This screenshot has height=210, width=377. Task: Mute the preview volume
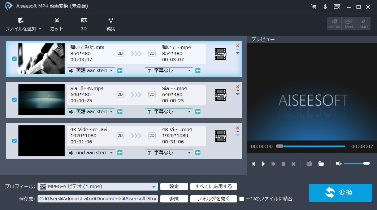coord(338,164)
